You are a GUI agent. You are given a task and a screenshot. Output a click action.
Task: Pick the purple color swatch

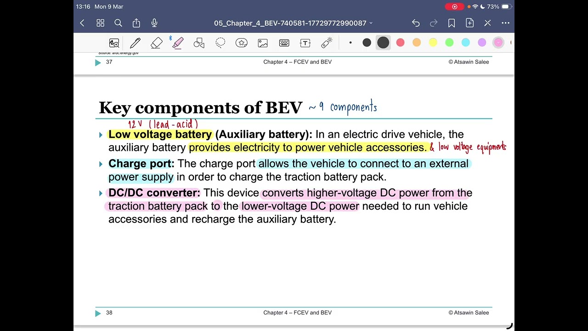pyautogui.click(x=482, y=43)
